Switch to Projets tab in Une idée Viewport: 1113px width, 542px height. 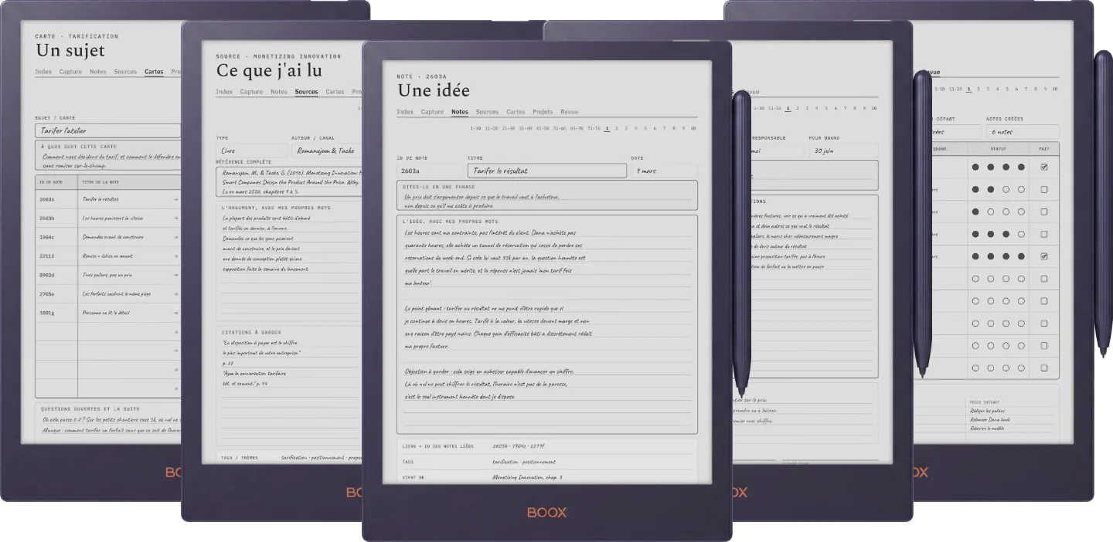[543, 112]
